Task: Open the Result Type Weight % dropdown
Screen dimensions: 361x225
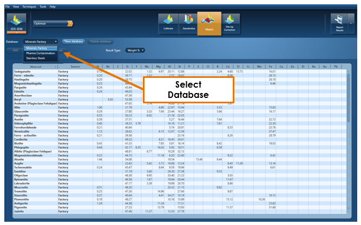Action: (x=135, y=50)
